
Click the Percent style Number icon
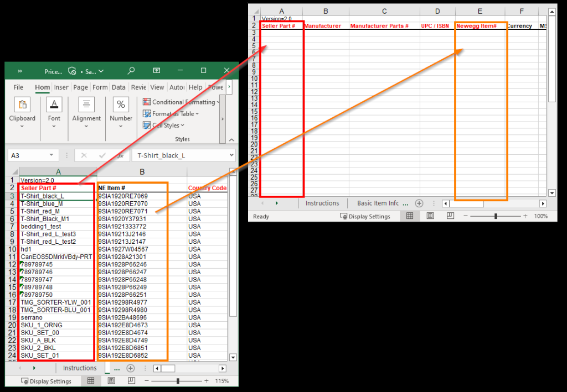coord(120,105)
